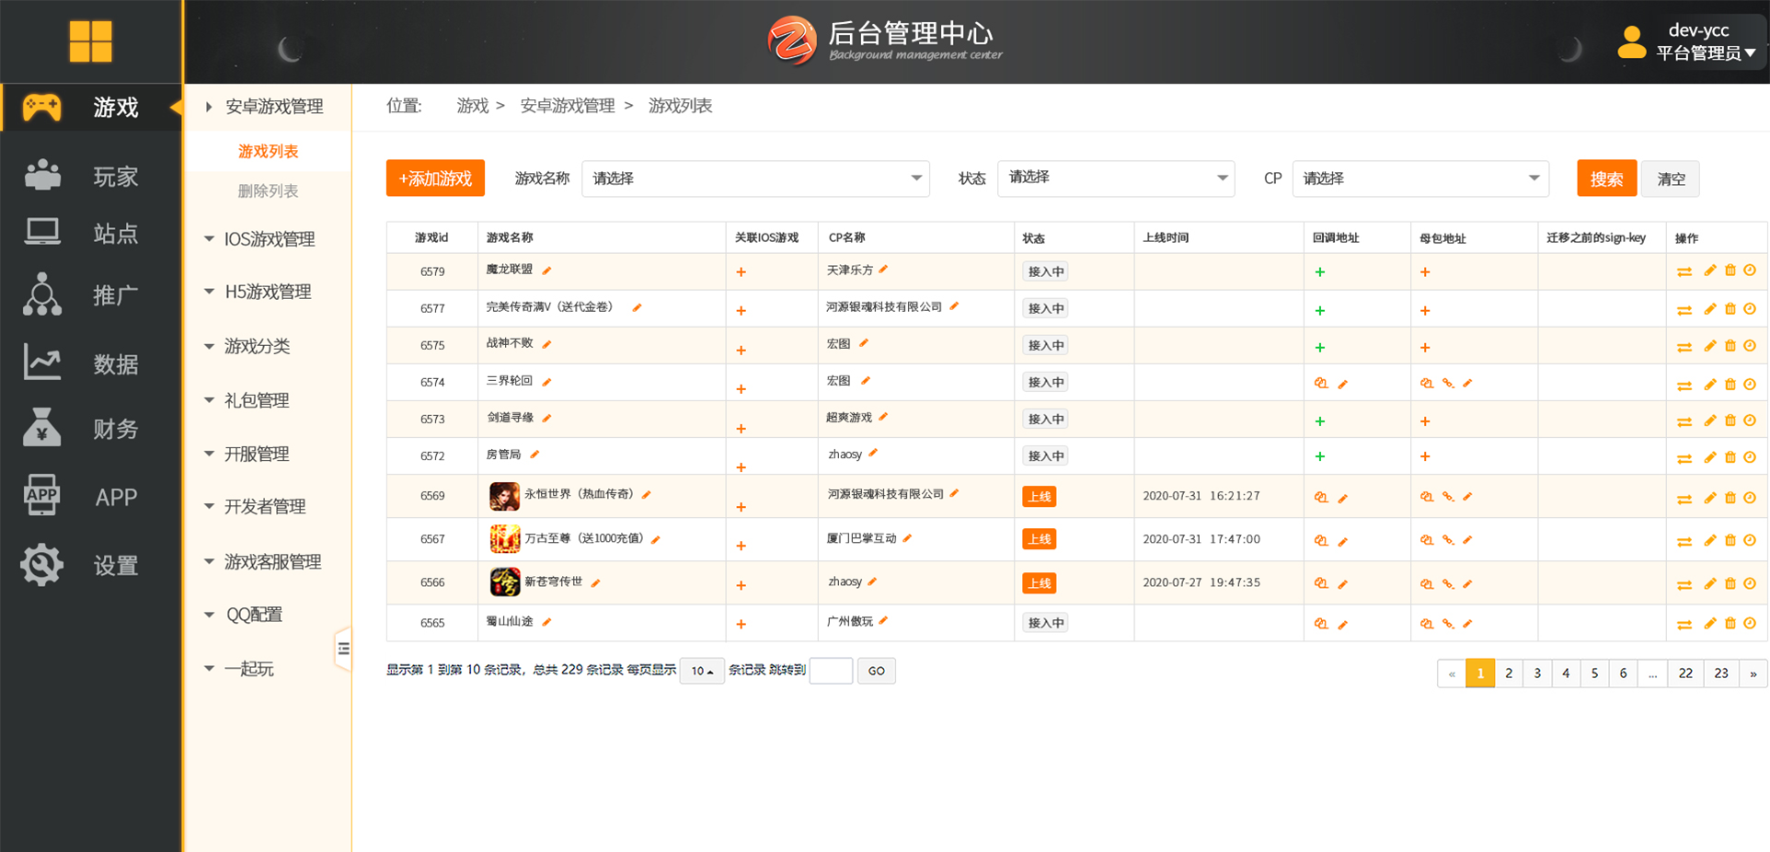1770x852 pixels.
Task: Open the 游戏名称 dropdown
Action: tap(754, 178)
